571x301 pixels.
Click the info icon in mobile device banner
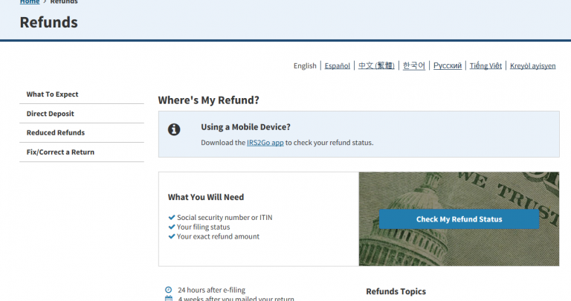point(174,129)
